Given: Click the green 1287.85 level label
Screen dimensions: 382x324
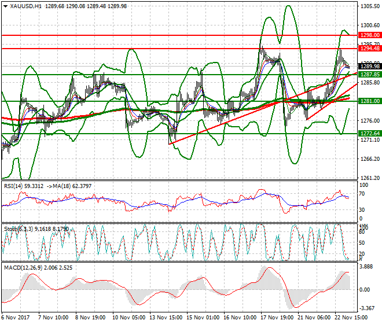Looking at the screenshot, I should pyautogui.click(x=369, y=75).
